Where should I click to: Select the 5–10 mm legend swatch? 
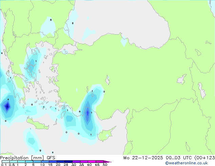[x=37, y=162]
